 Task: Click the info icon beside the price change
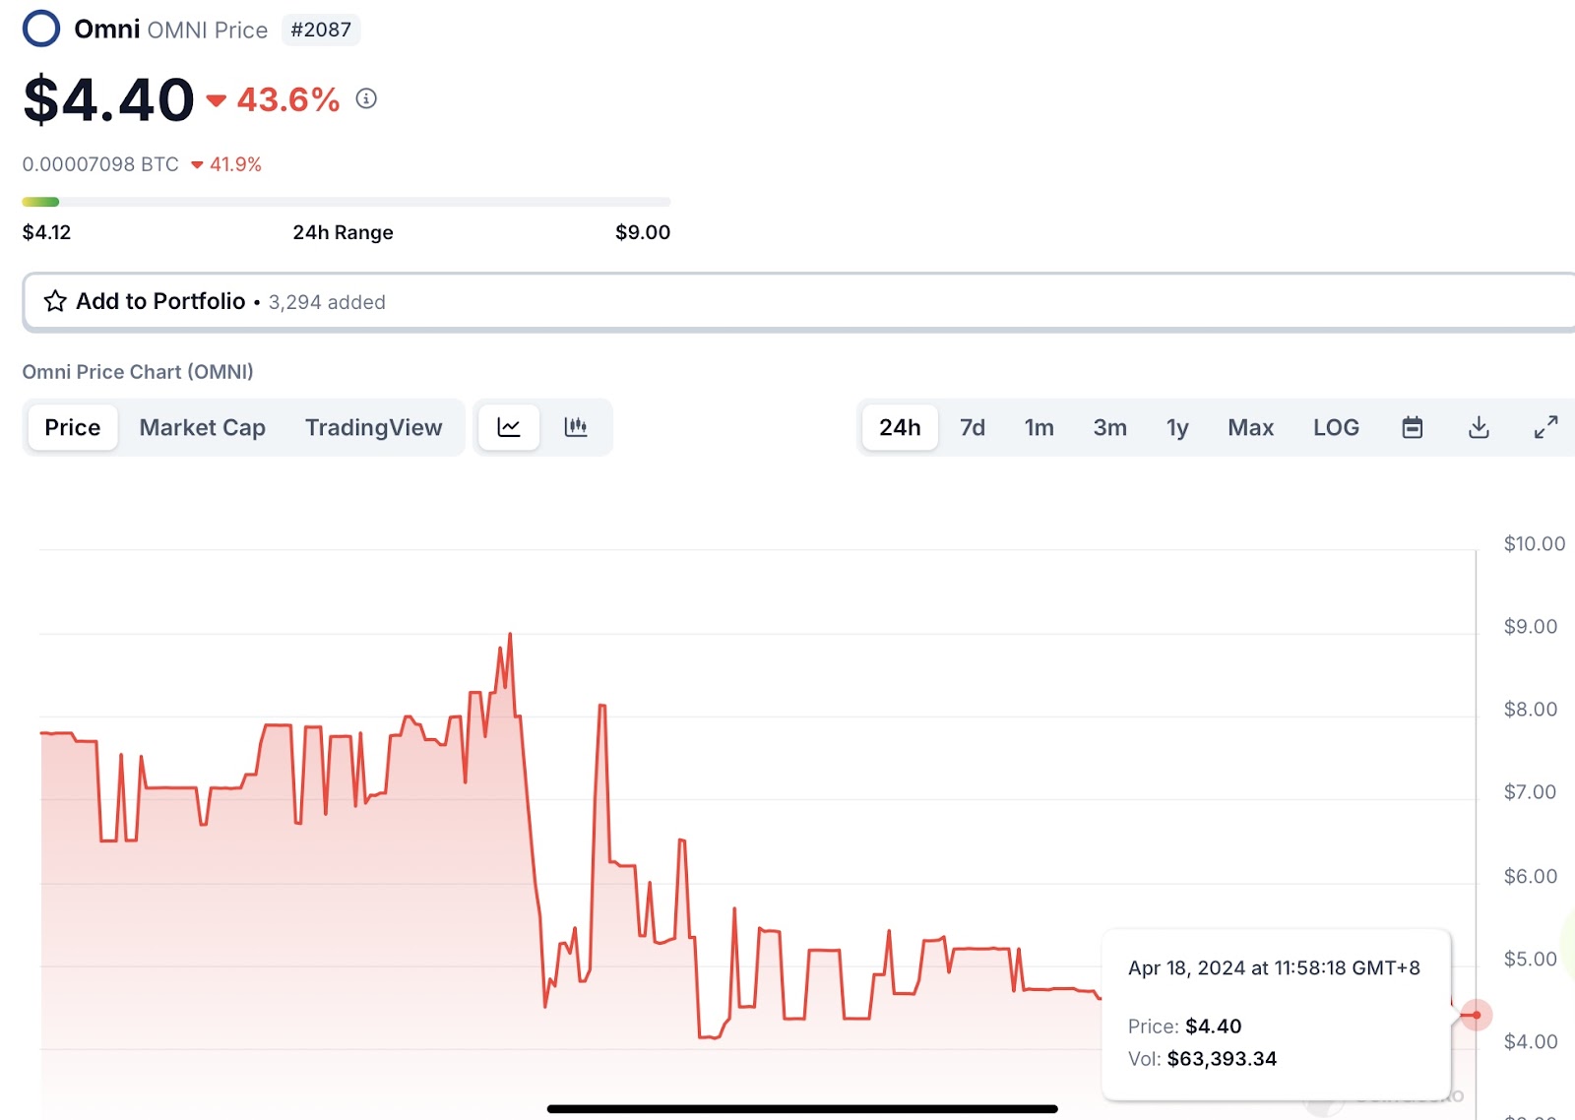point(366,98)
